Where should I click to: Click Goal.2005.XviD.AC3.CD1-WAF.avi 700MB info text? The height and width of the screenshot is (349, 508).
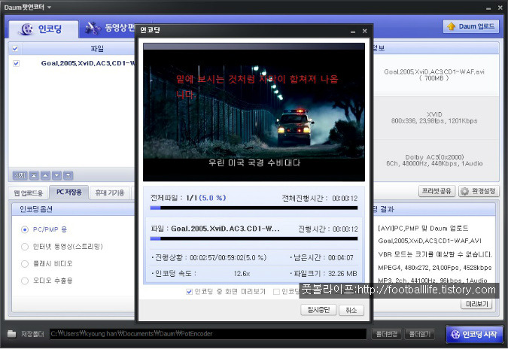[434, 74]
